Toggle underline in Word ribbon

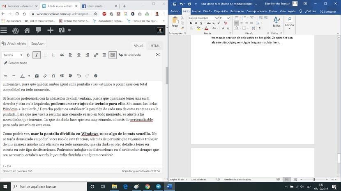point(201,23)
